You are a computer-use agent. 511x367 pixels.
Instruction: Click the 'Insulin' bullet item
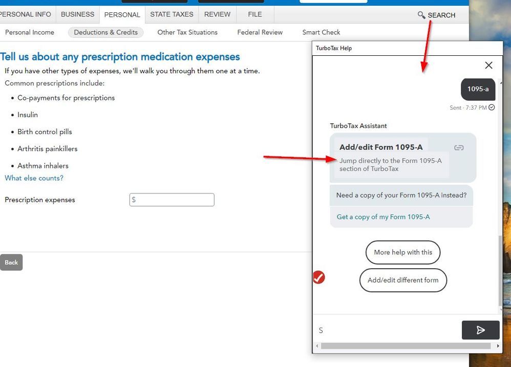27,115
